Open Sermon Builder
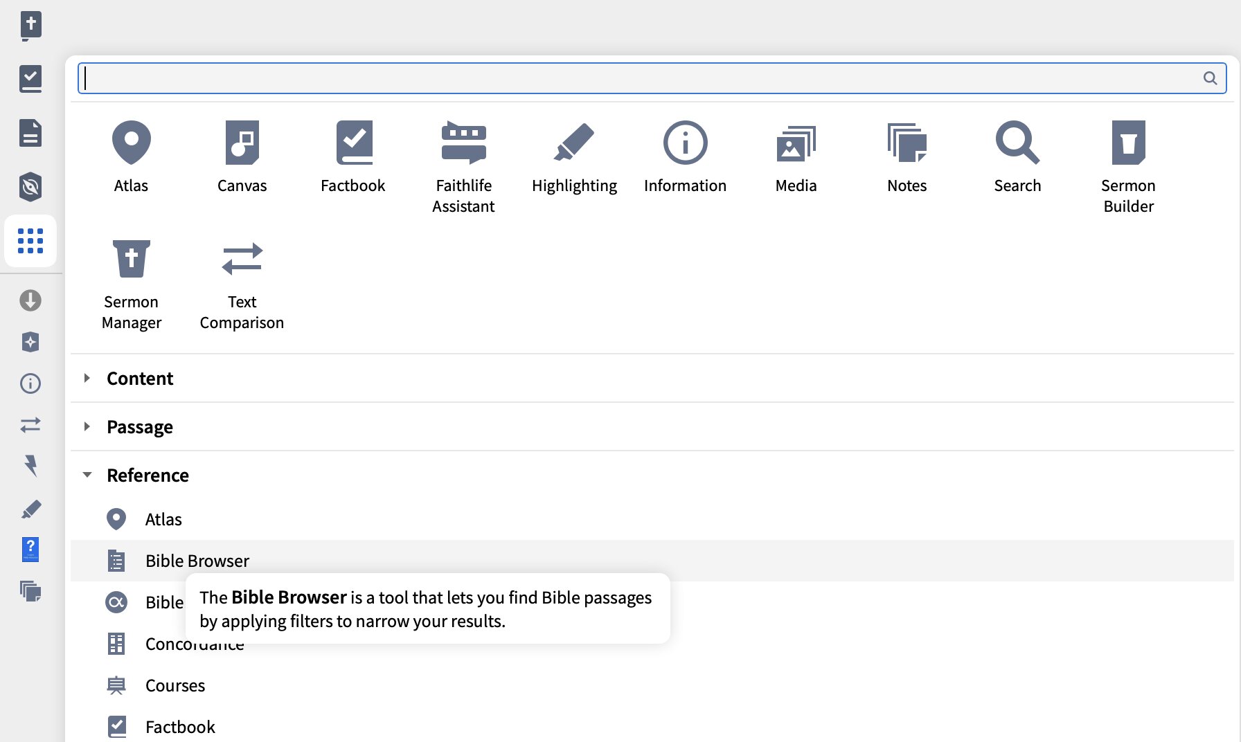1241x742 pixels. [x=1128, y=167]
